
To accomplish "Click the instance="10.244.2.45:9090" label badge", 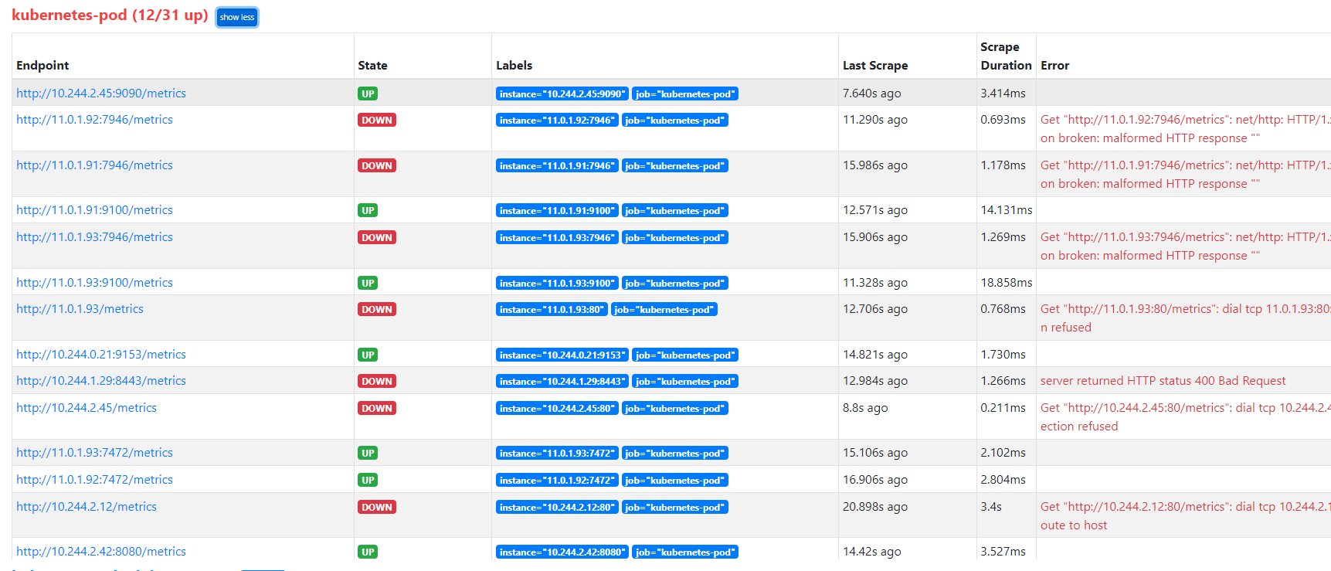I will point(562,94).
